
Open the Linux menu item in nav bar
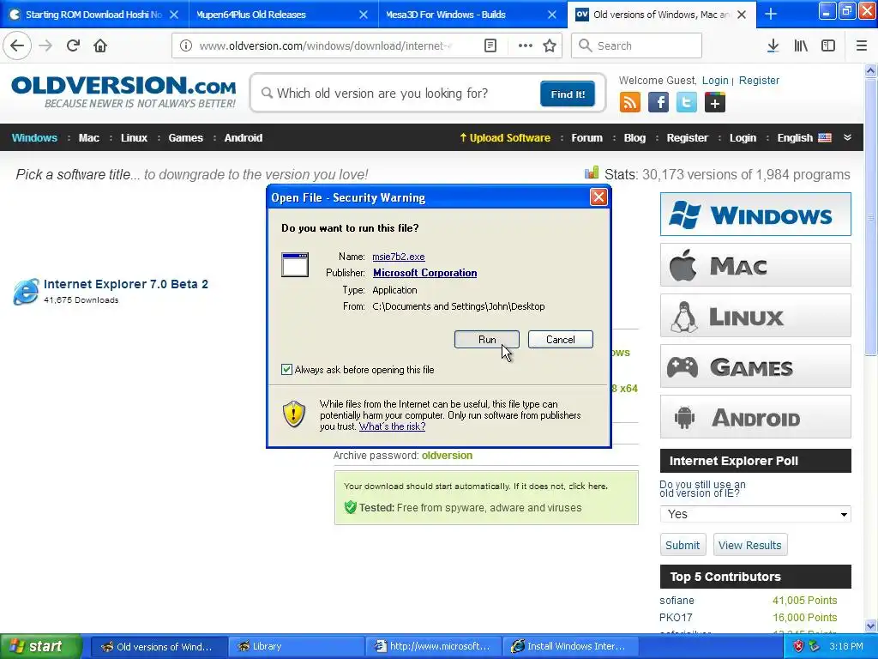tap(134, 138)
